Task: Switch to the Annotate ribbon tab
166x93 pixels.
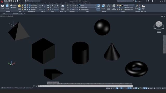Action: click(x=41, y=3)
